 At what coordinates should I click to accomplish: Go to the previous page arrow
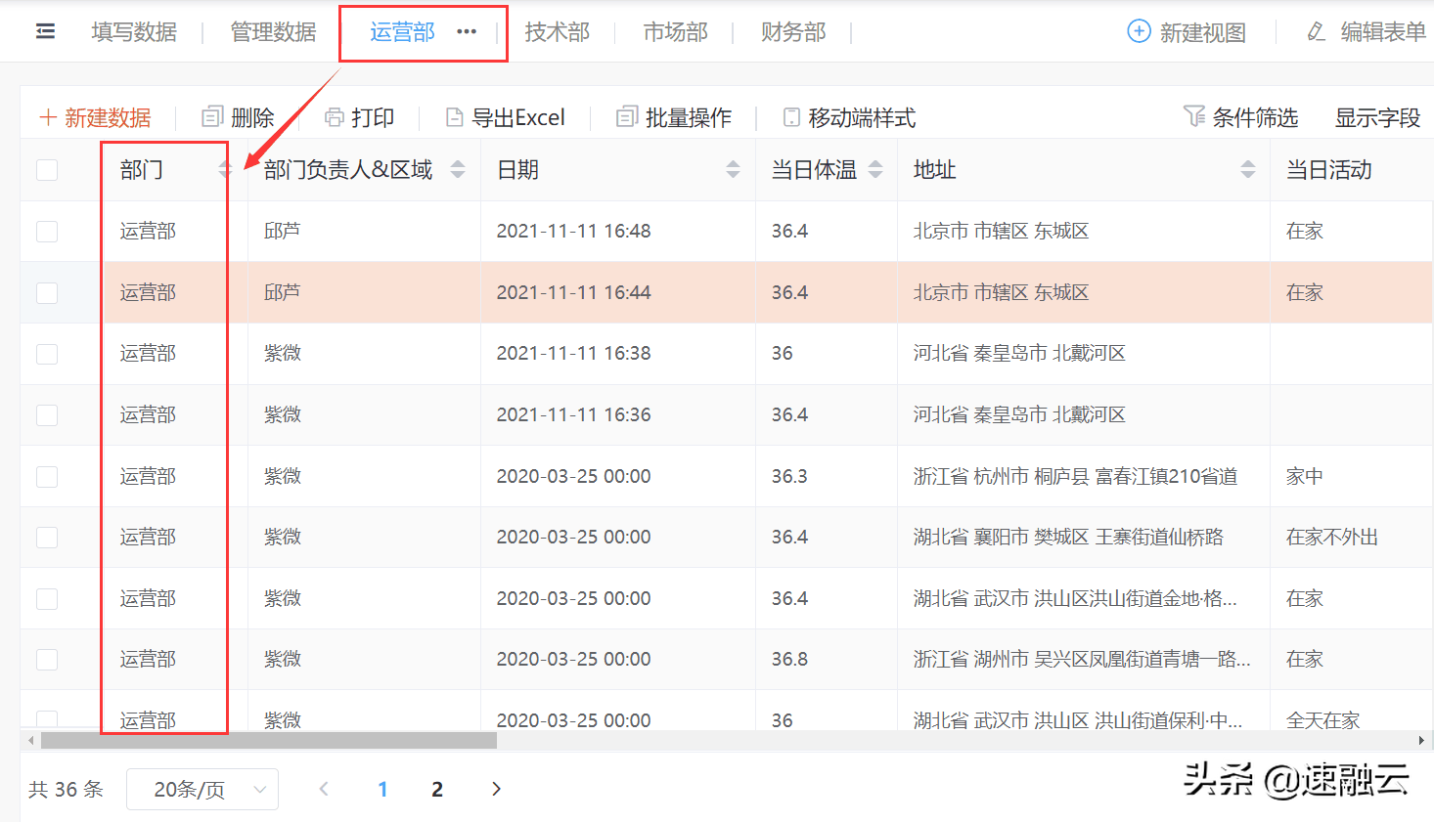pos(324,789)
